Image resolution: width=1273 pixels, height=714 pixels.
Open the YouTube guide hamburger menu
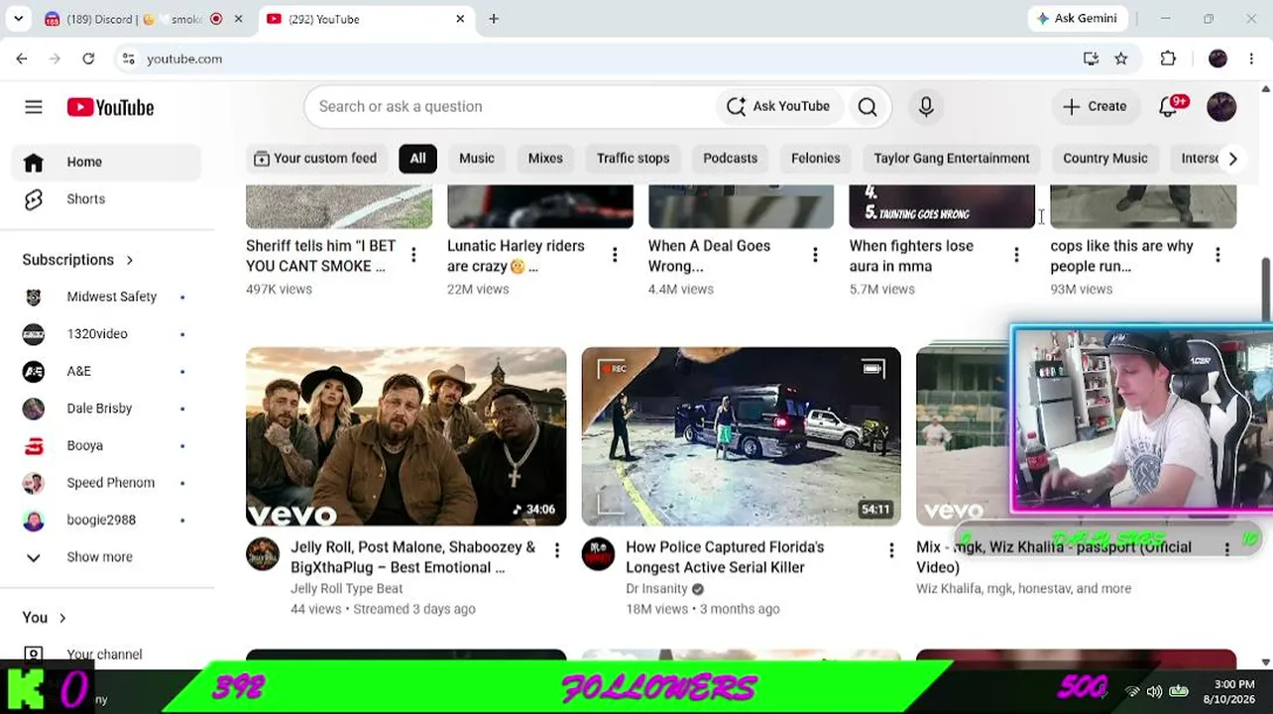[x=34, y=107]
